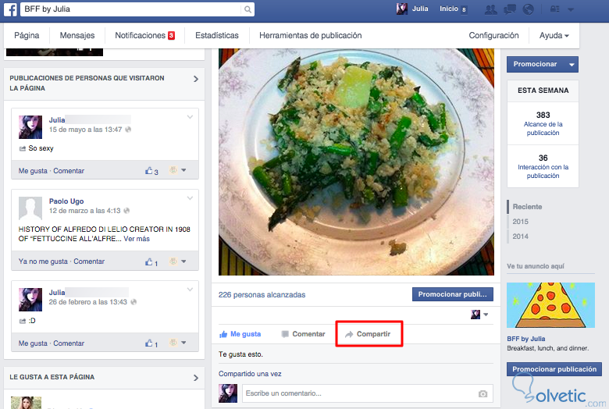Open messages chat bubbles icon
Screen dimensions: 609x409
pos(510,9)
